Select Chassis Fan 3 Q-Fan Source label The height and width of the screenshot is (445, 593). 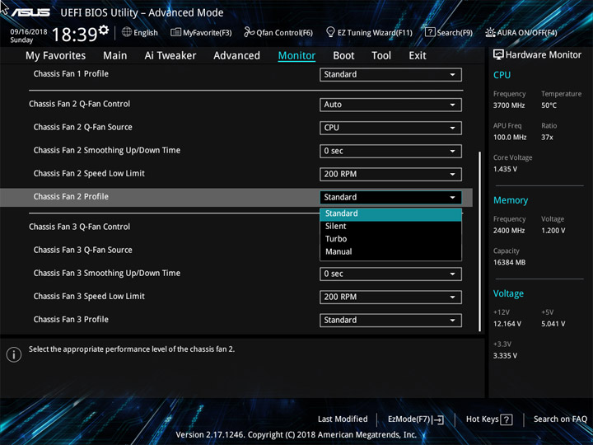[83, 250]
